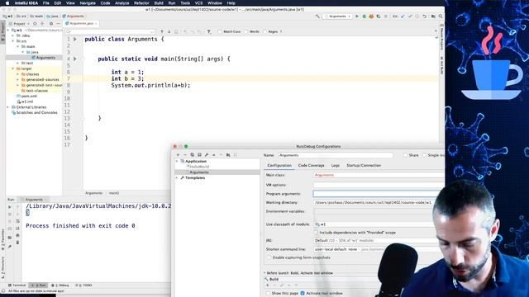The height and width of the screenshot is (297, 529).
Task: Click the Program arguments input field
Action: click(x=379, y=194)
